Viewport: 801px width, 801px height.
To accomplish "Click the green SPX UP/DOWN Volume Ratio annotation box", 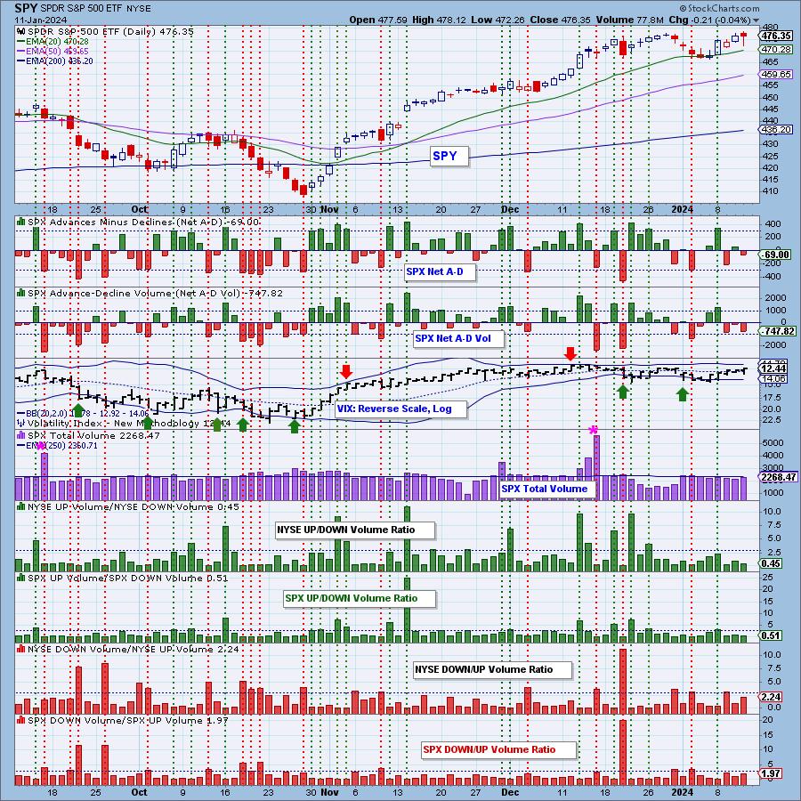I will pos(360,598).
